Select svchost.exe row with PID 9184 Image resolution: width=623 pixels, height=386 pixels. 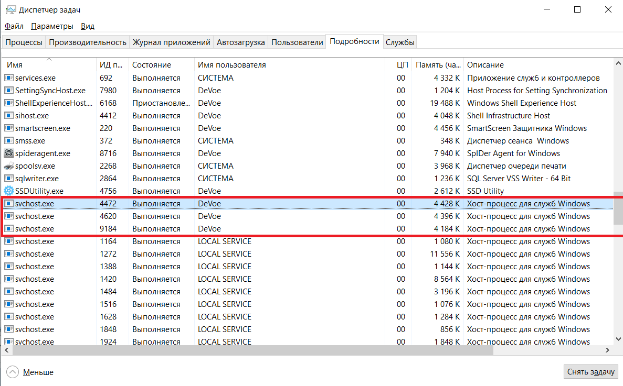210,229
